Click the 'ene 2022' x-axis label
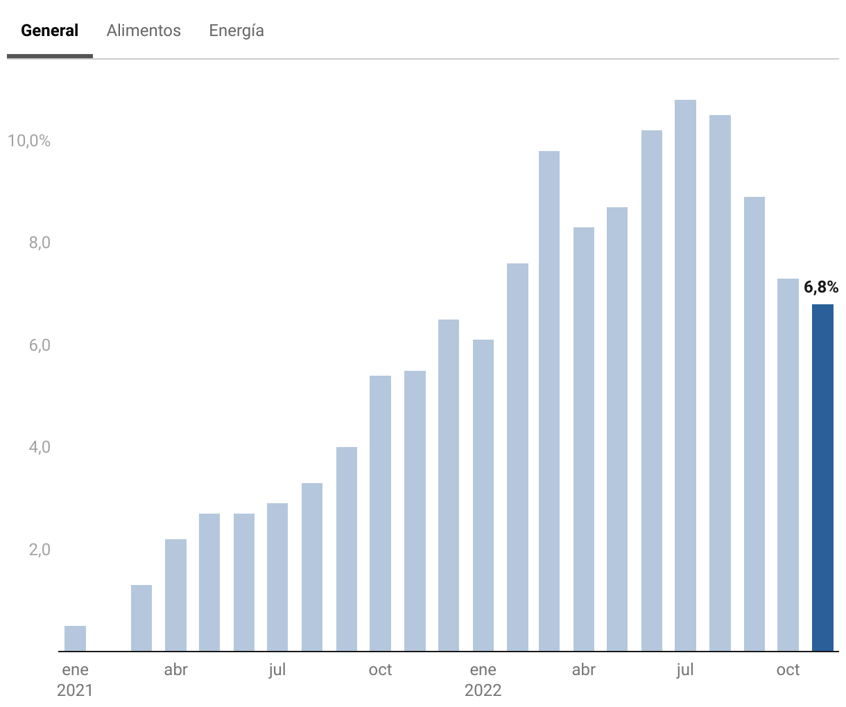The image size is (846, 707). pyautogui.click(x=483, y=679)
